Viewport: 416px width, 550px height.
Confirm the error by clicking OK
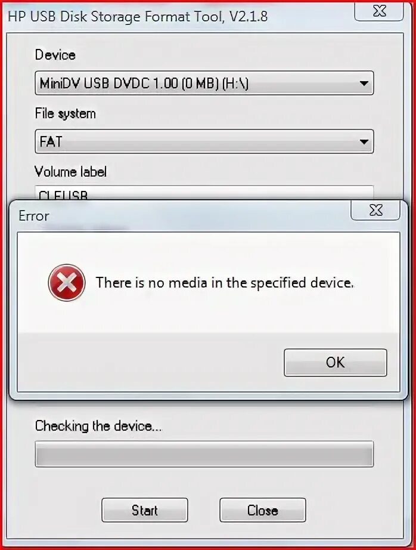(x=336, y=362)
